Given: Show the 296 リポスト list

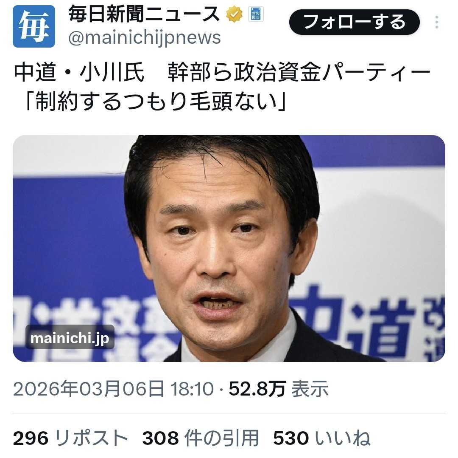Looking at the screenshot, I should (70, 438).
